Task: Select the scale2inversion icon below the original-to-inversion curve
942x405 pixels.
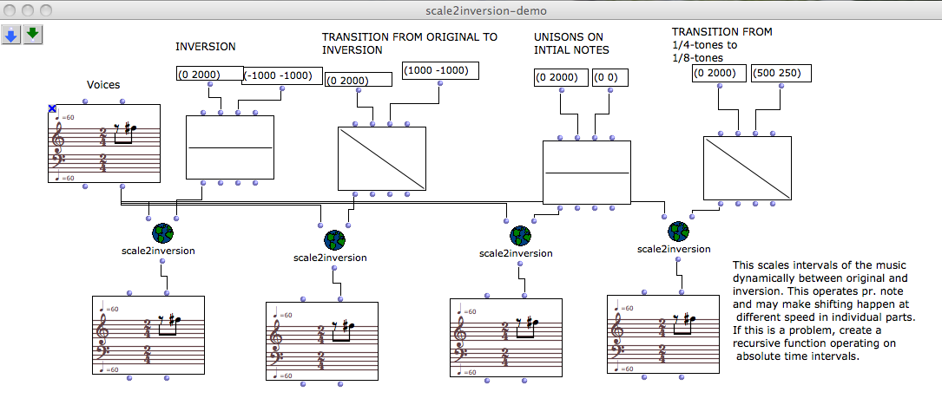Action: click(x=334, y=240)
